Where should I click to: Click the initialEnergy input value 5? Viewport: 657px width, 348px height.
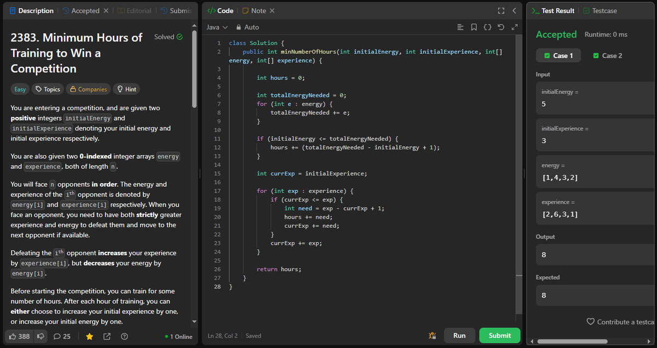pos(596,104)
